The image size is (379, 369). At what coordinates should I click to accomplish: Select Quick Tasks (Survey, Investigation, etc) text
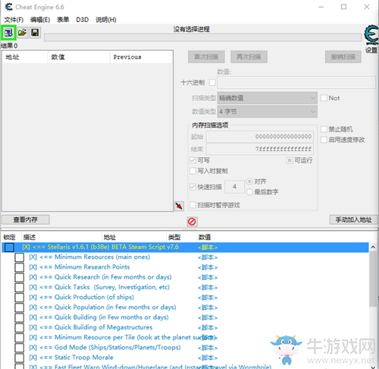[112, 287]
